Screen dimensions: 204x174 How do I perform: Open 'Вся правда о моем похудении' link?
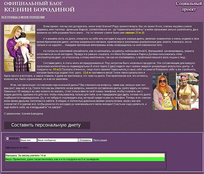[x=23, y=17]
